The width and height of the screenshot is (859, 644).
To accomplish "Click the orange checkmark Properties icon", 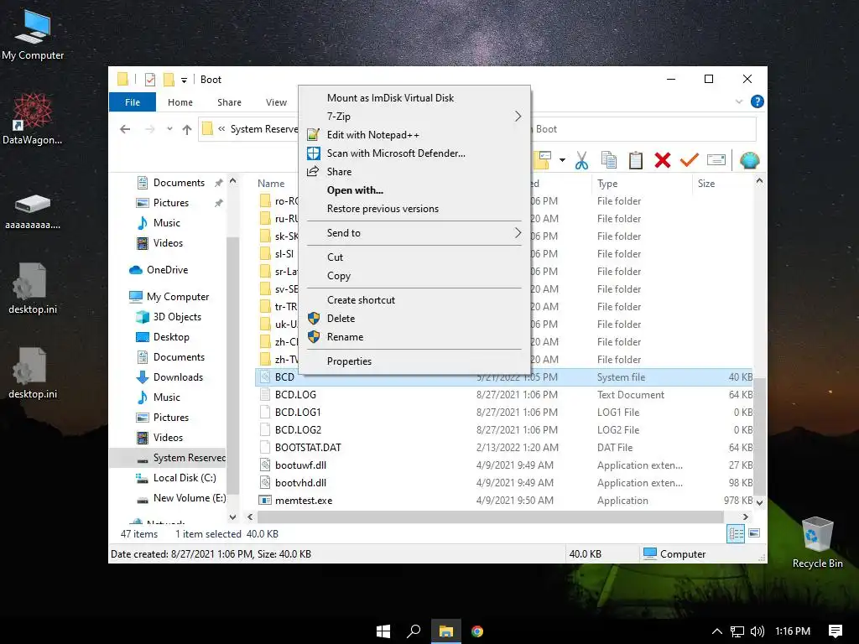I will (x=690, y=160).
